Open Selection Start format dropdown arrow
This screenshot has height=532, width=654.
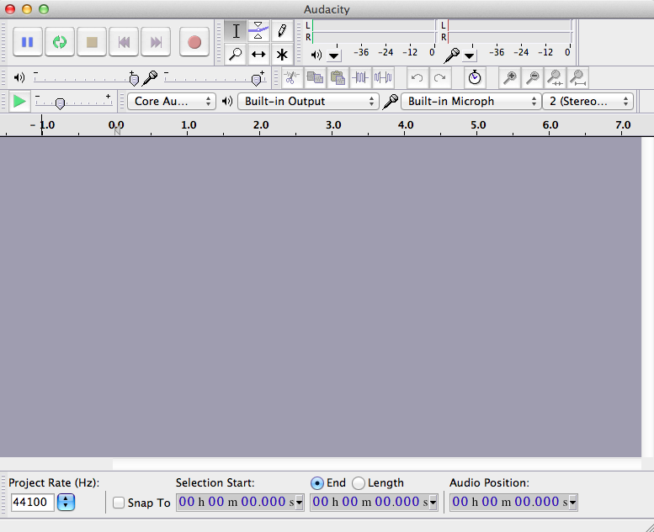click(x=300, y=503)
